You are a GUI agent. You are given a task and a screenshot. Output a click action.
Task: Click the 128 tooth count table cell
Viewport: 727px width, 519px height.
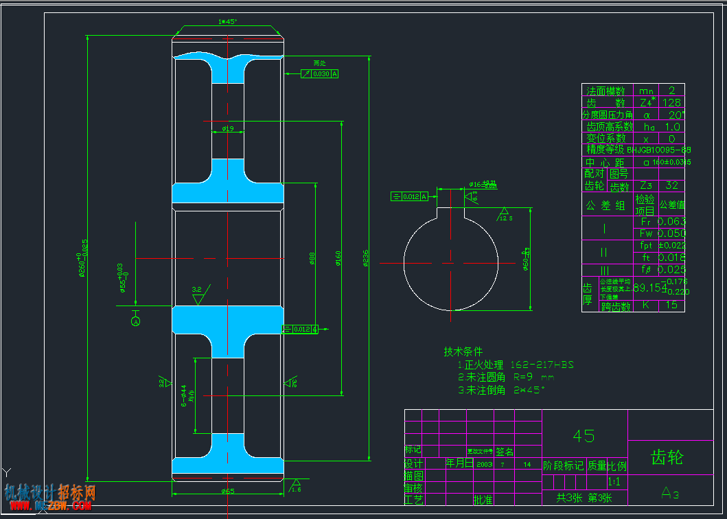[x=671, y=102]
